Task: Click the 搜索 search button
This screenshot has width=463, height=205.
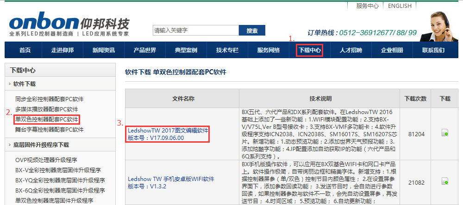Action: pos(252,30)
